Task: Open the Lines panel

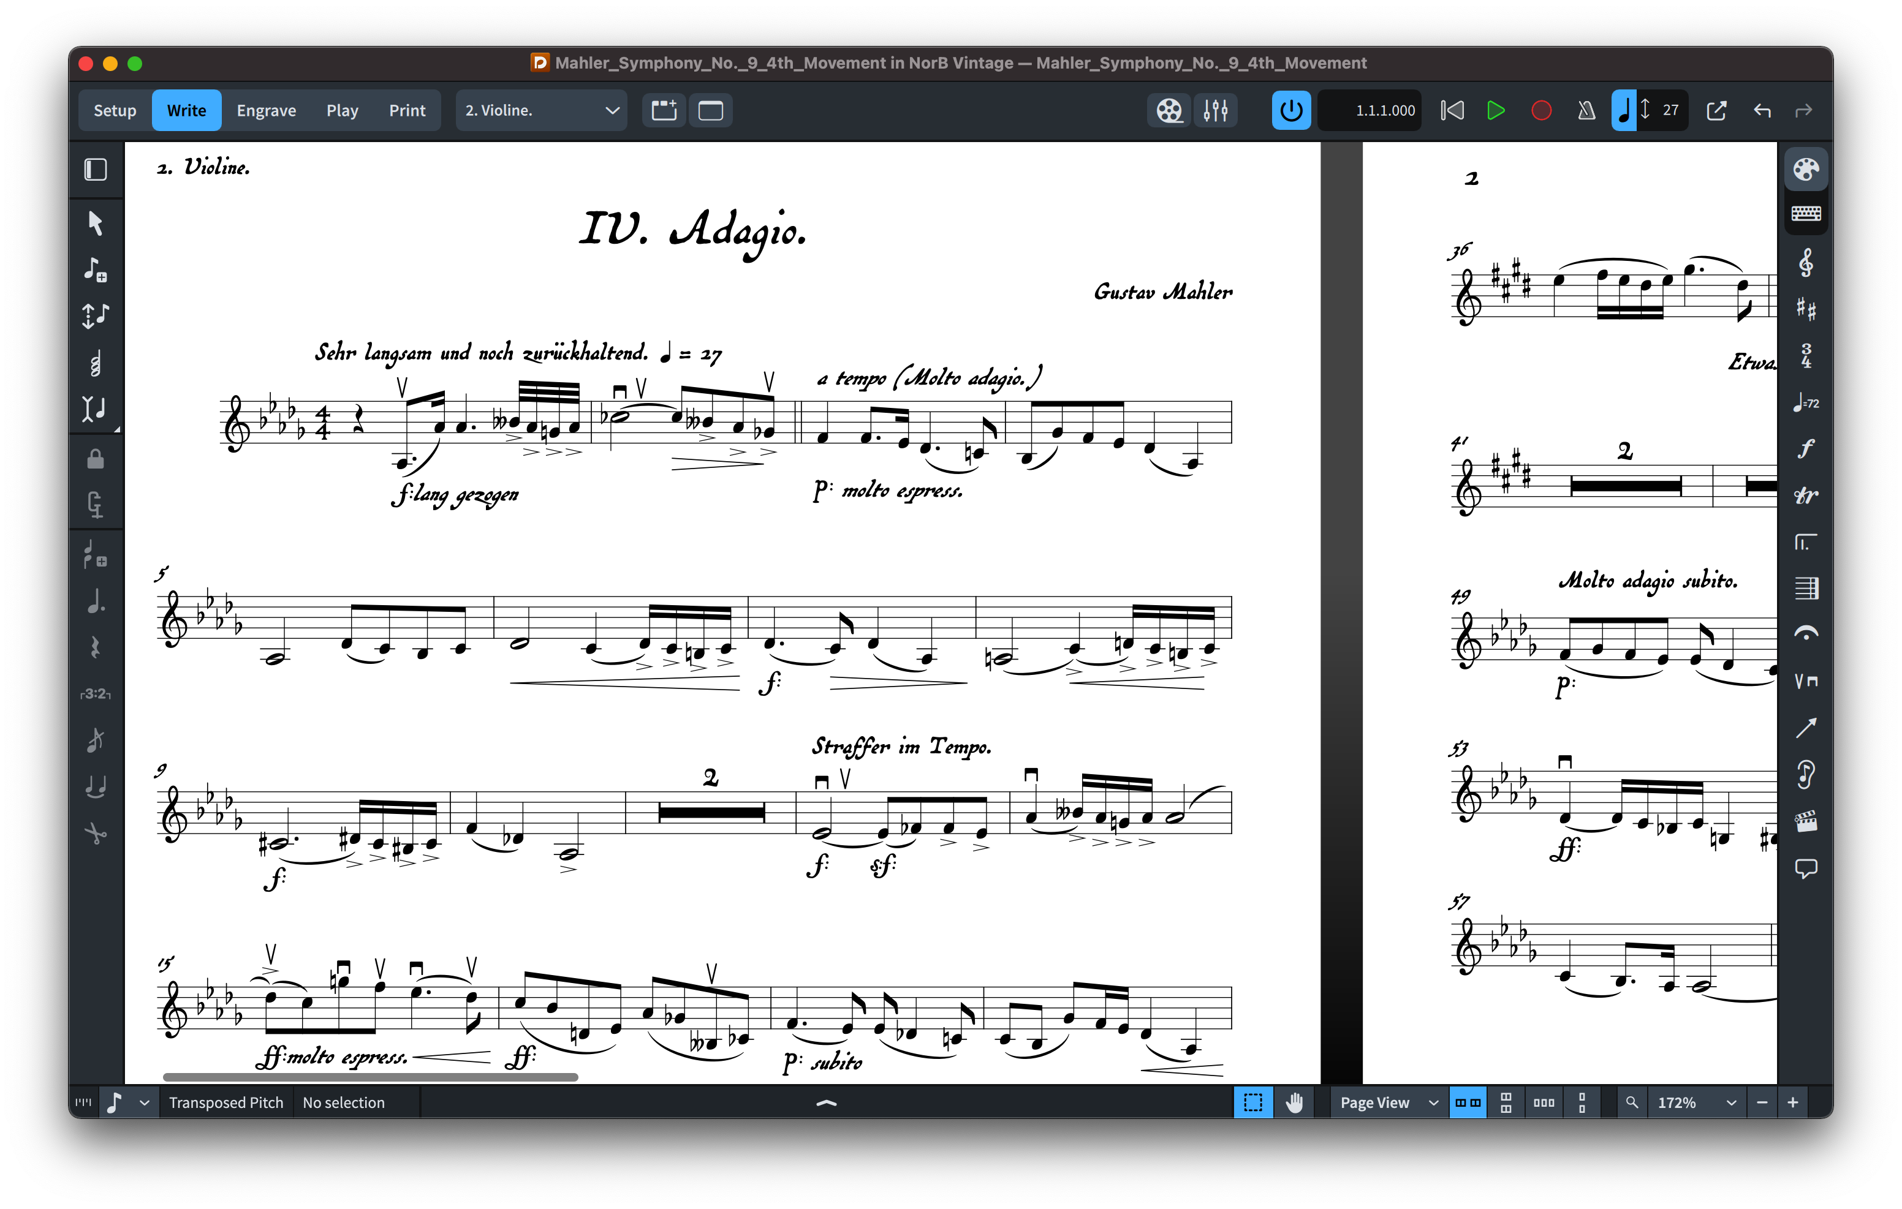Action: point(1806,727)
